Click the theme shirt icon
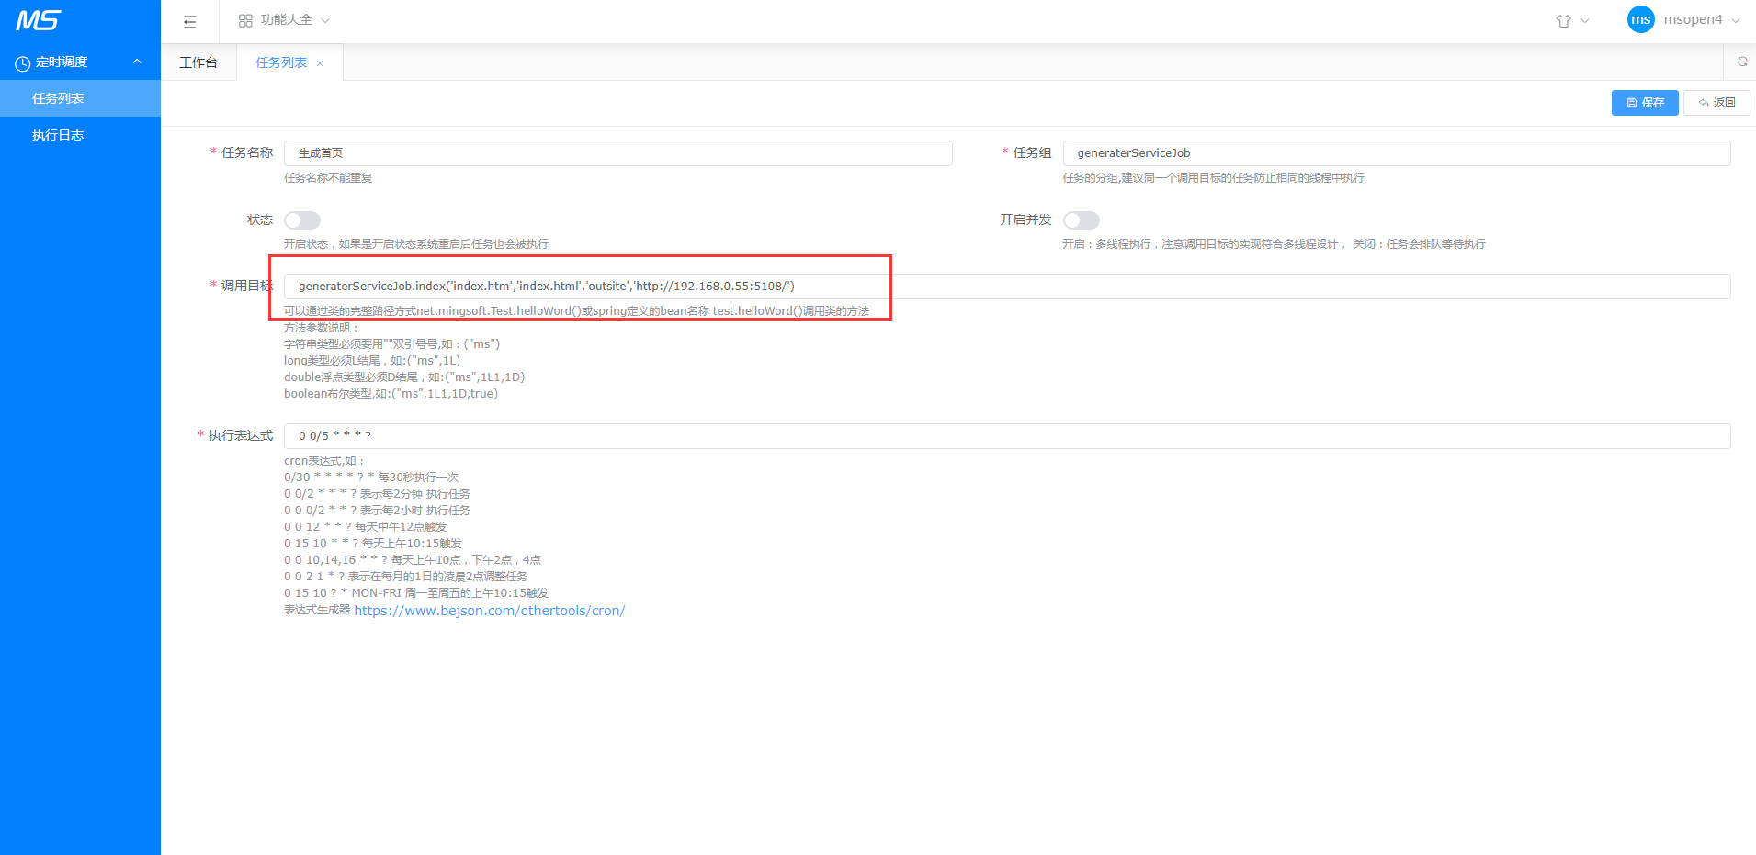 coord(1563,21)
